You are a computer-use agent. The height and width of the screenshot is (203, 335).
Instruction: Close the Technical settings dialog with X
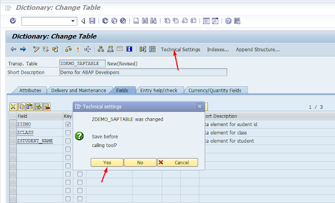click(199, 106)
